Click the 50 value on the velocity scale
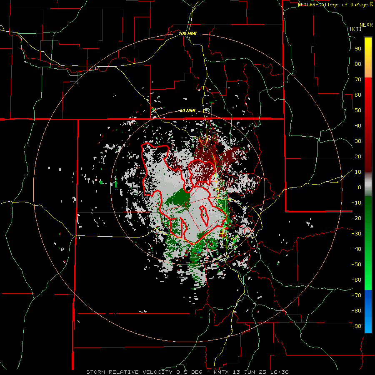This screenshot has width=375, height=375. click(x=358, y=110)
